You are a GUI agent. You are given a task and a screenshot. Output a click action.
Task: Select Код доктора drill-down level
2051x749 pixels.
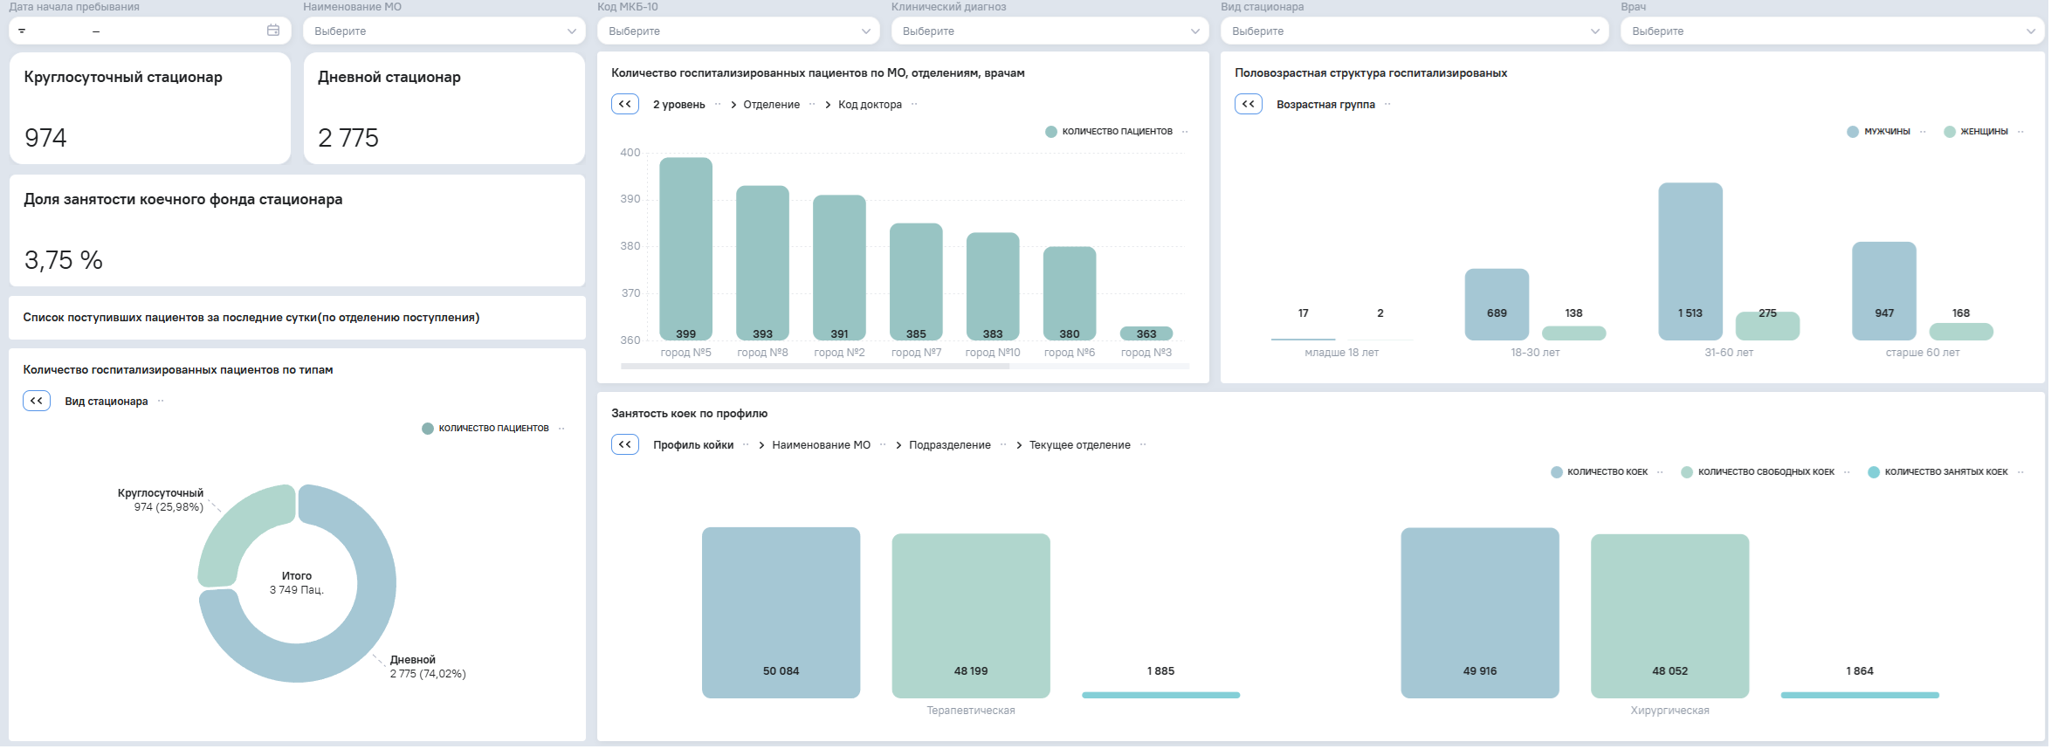[870, 105]
